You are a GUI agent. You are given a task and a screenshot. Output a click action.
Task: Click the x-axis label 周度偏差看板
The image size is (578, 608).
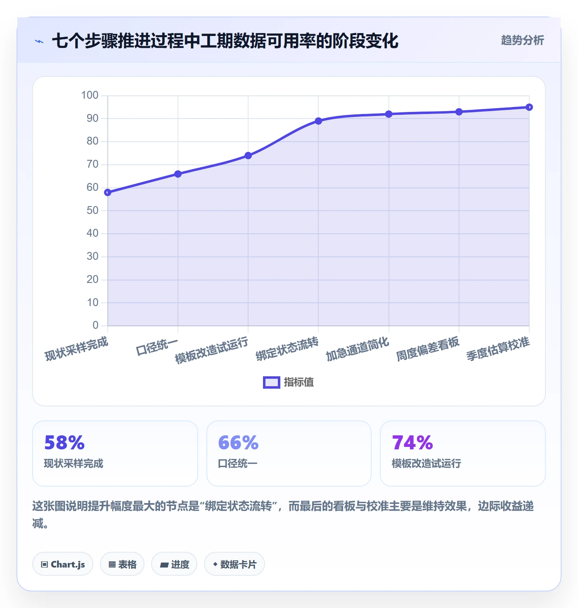428,349
